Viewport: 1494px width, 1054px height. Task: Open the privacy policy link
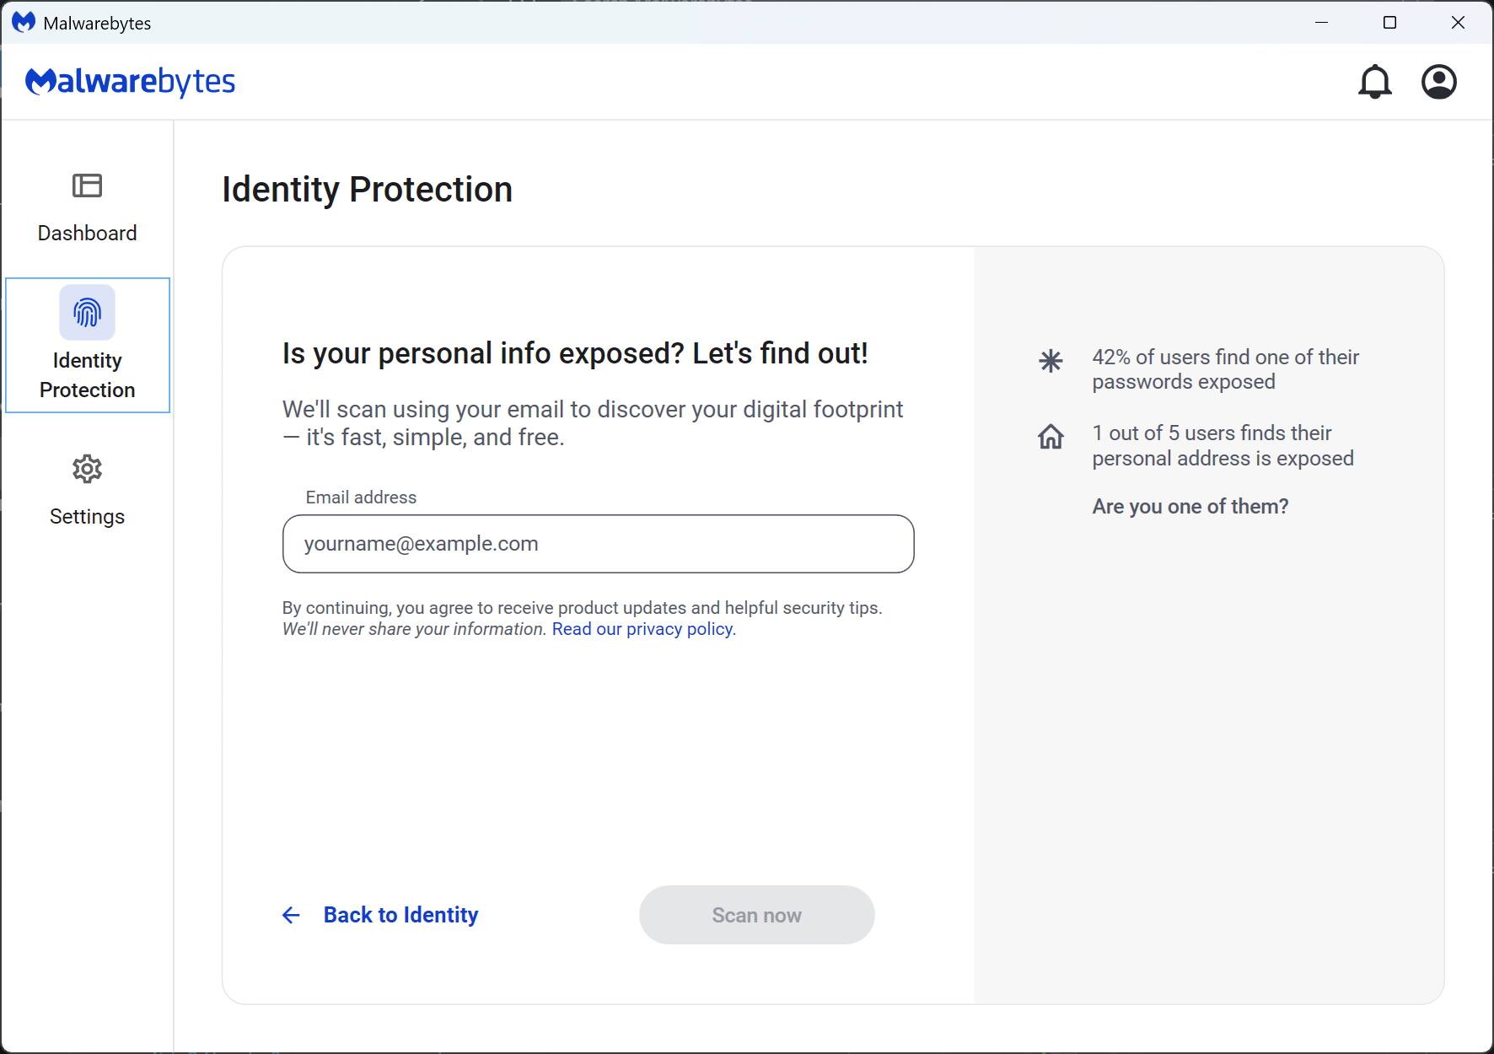coord(642,629)
